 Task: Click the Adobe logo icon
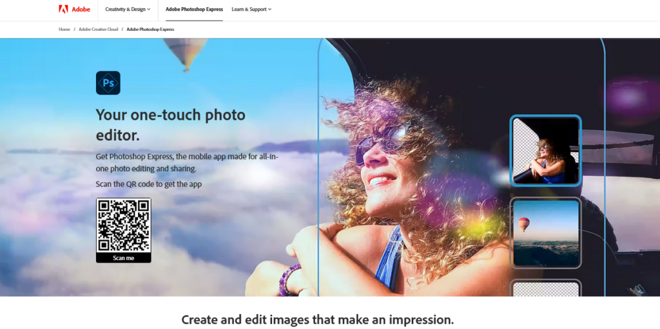tap(63, 9)
